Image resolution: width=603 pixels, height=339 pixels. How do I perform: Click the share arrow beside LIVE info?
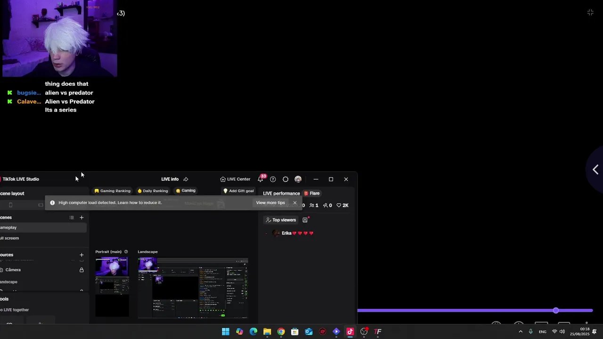186,179
